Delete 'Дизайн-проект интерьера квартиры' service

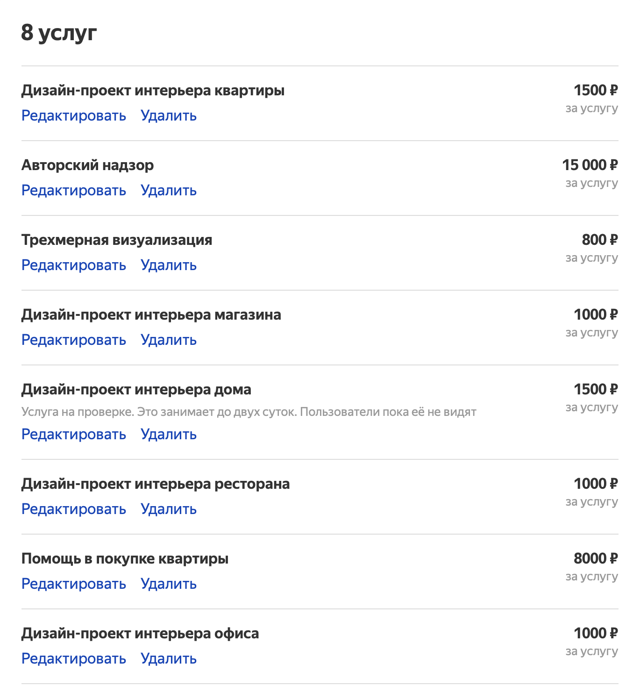click(x=169, y=116)
